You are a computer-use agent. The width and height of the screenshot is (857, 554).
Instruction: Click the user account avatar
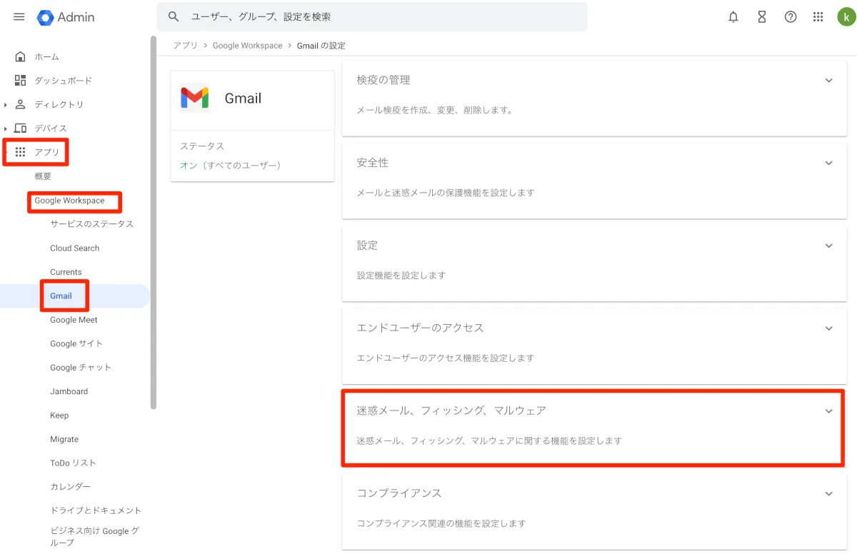click(x=846, y=17)
